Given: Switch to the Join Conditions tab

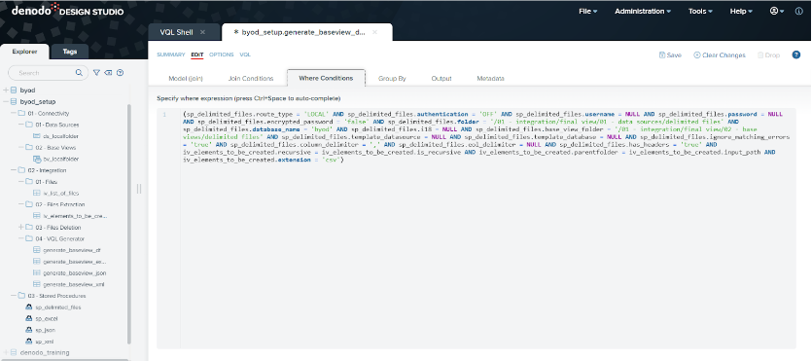Looking at the screenshot, I should tap(251, 79).
